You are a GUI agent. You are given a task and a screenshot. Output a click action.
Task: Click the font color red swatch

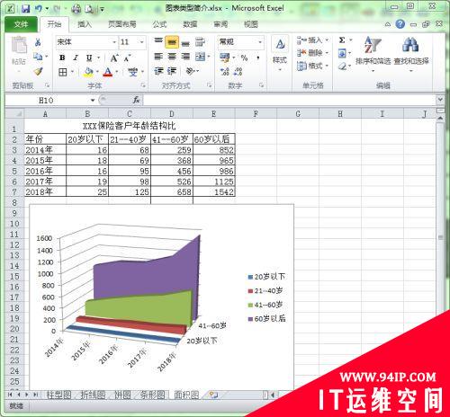point(108,72)
